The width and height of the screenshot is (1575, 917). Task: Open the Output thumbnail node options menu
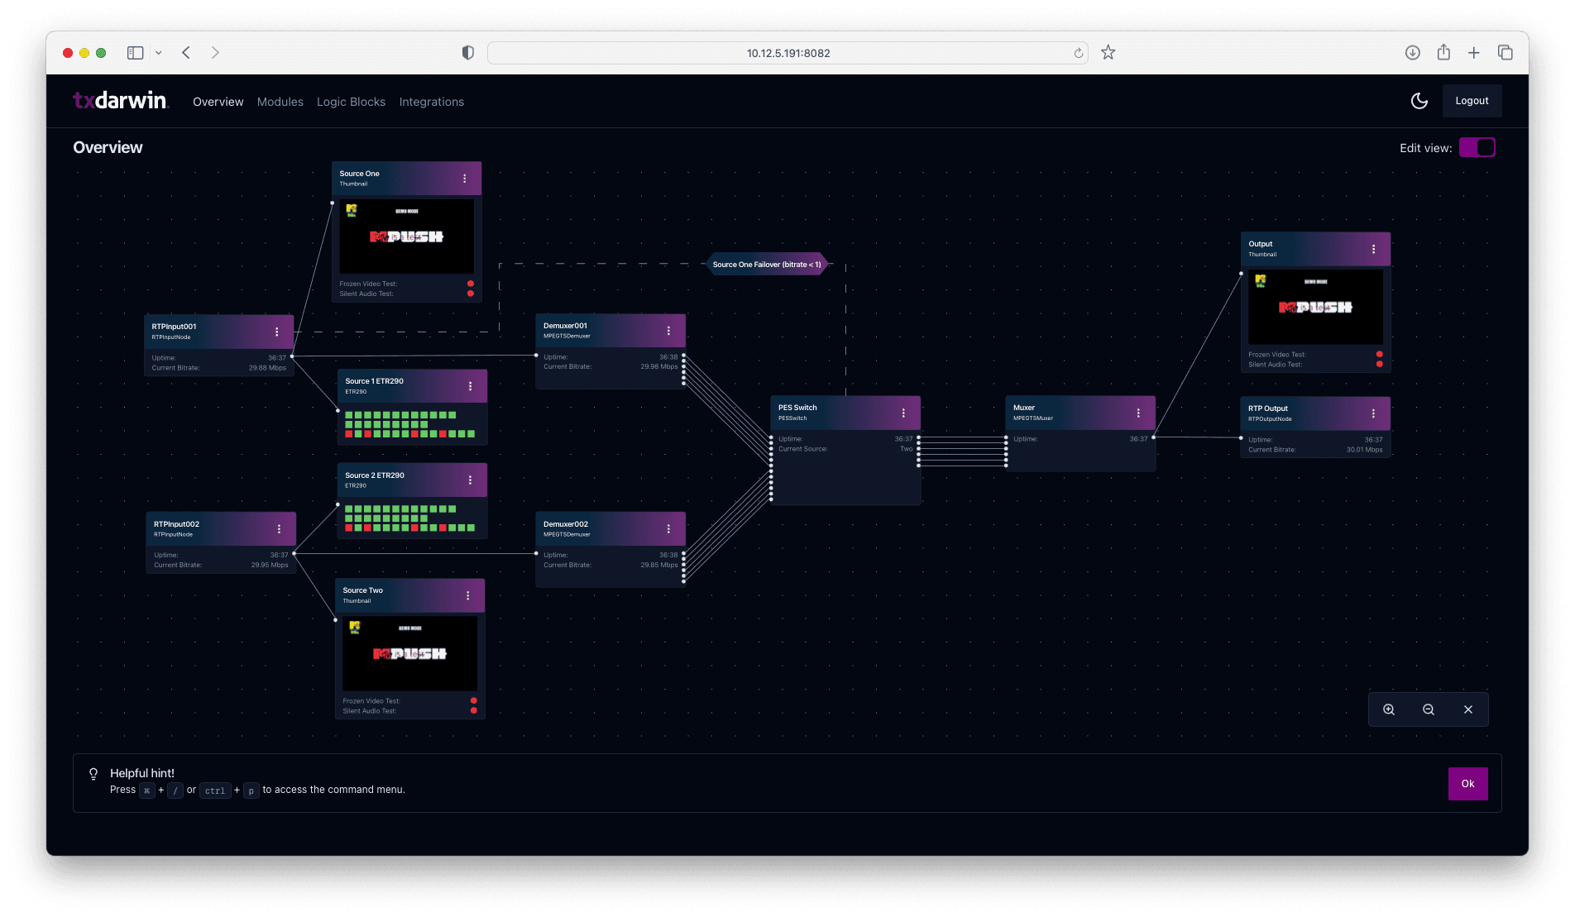(1373, 249)
